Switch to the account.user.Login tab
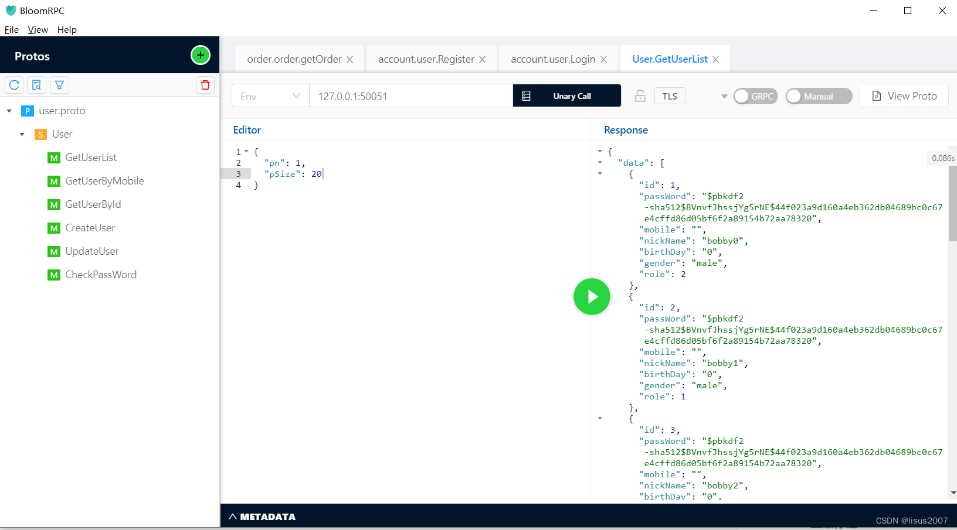The image size is (957, 530). [x=553, y=59]
